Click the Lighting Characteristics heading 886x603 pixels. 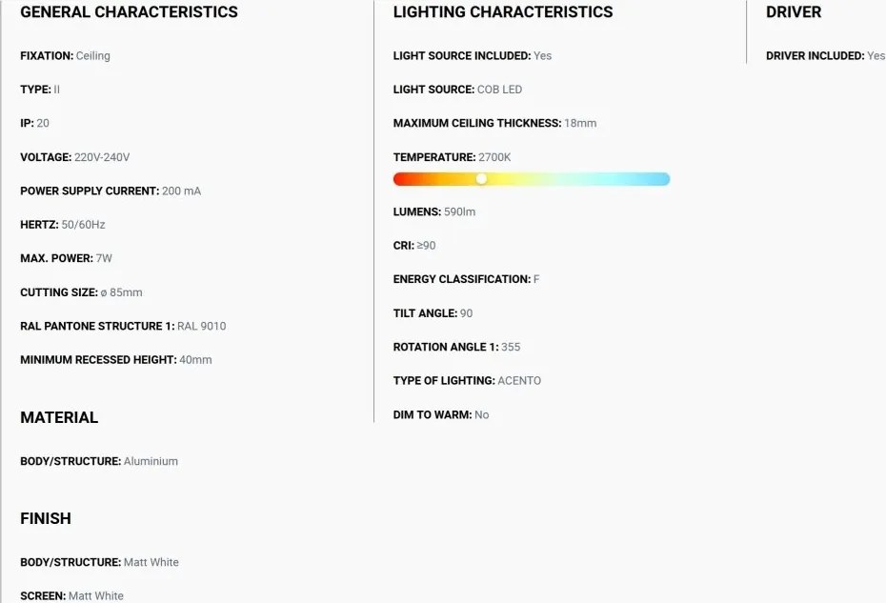(x=503, y=11)
